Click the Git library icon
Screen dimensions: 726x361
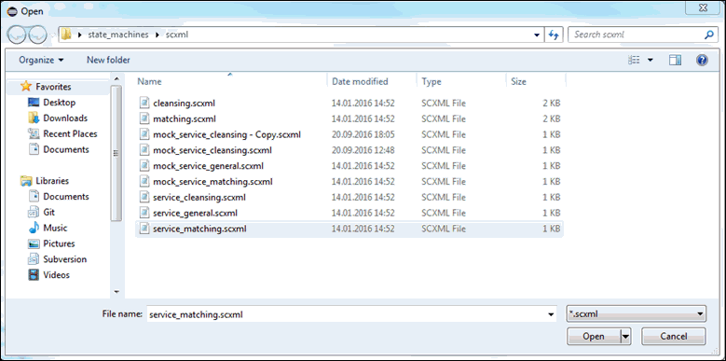34,213
